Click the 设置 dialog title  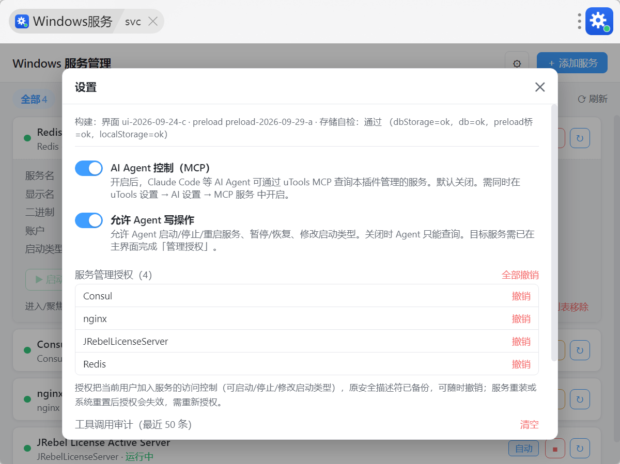pyautogui.click(x=86, y=87)
